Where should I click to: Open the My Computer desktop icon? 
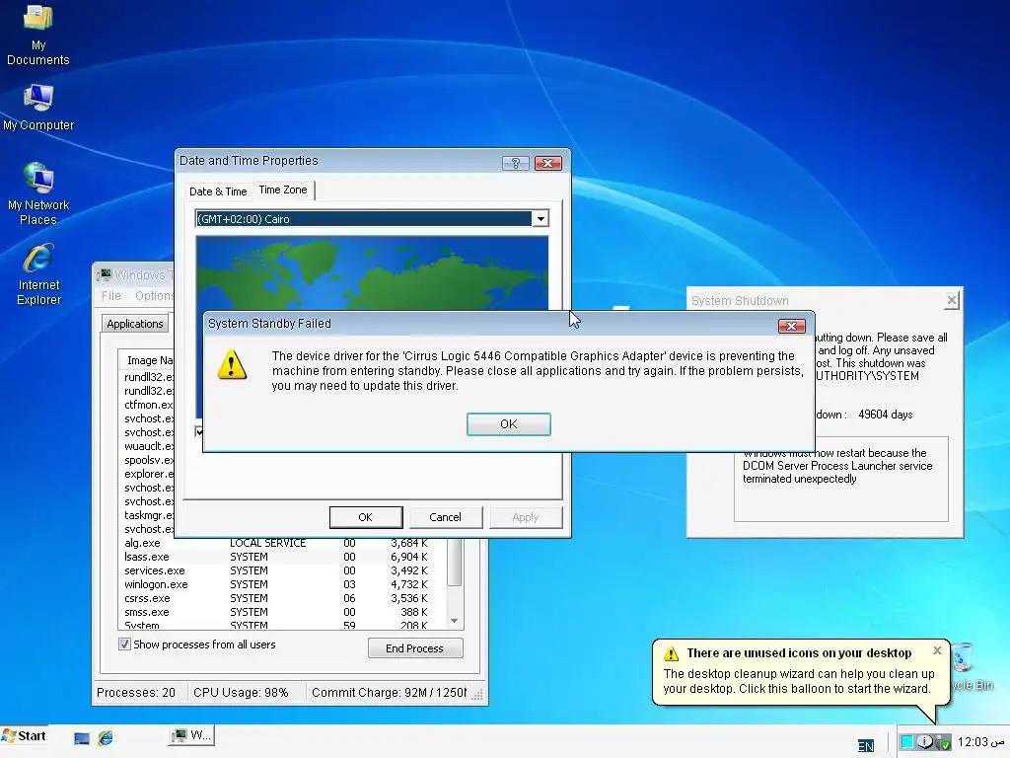tap(38, 107)
